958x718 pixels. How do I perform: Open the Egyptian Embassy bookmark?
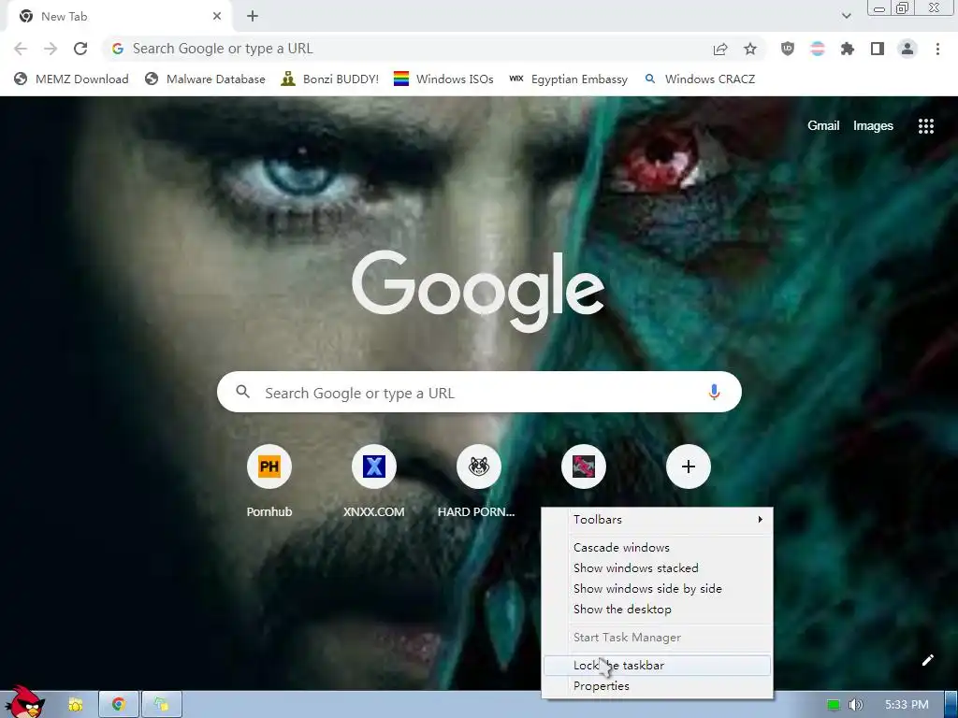[x=568, y=79]
